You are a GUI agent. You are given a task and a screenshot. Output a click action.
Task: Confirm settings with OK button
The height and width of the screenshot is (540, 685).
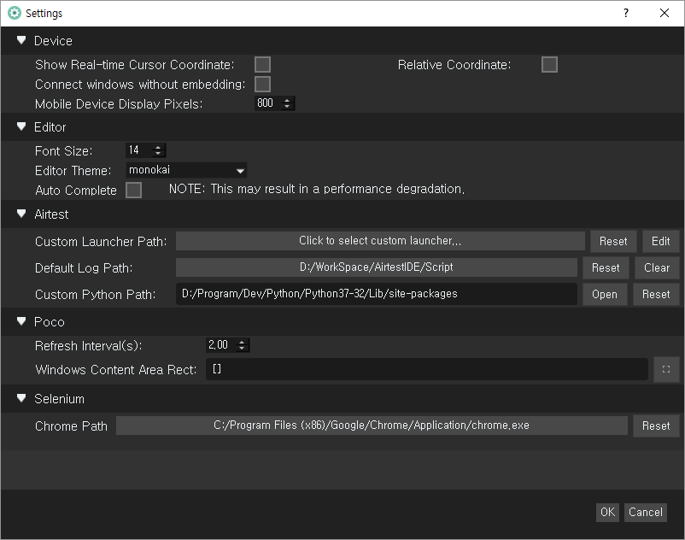[x=607, y=512]
